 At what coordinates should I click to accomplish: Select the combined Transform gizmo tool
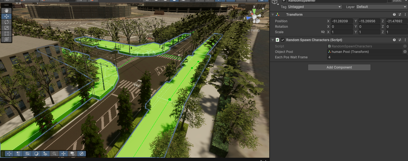pos(7,39)
